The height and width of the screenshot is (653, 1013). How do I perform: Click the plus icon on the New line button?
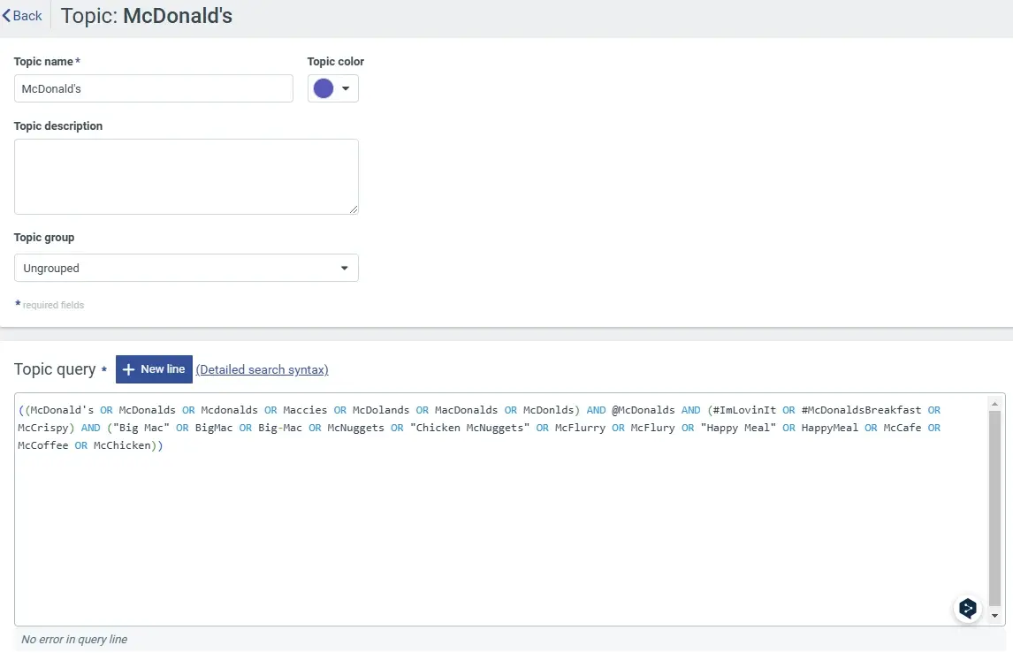point(128,368)
